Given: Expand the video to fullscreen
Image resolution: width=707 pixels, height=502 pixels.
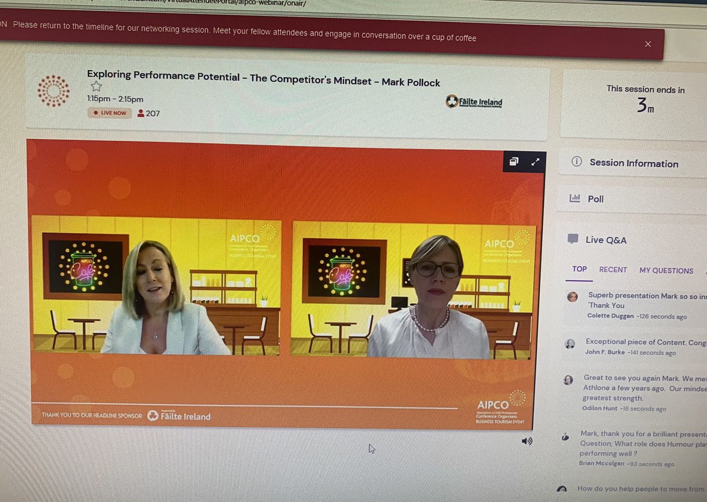Looking at the screenshot, I should point(535,162).
